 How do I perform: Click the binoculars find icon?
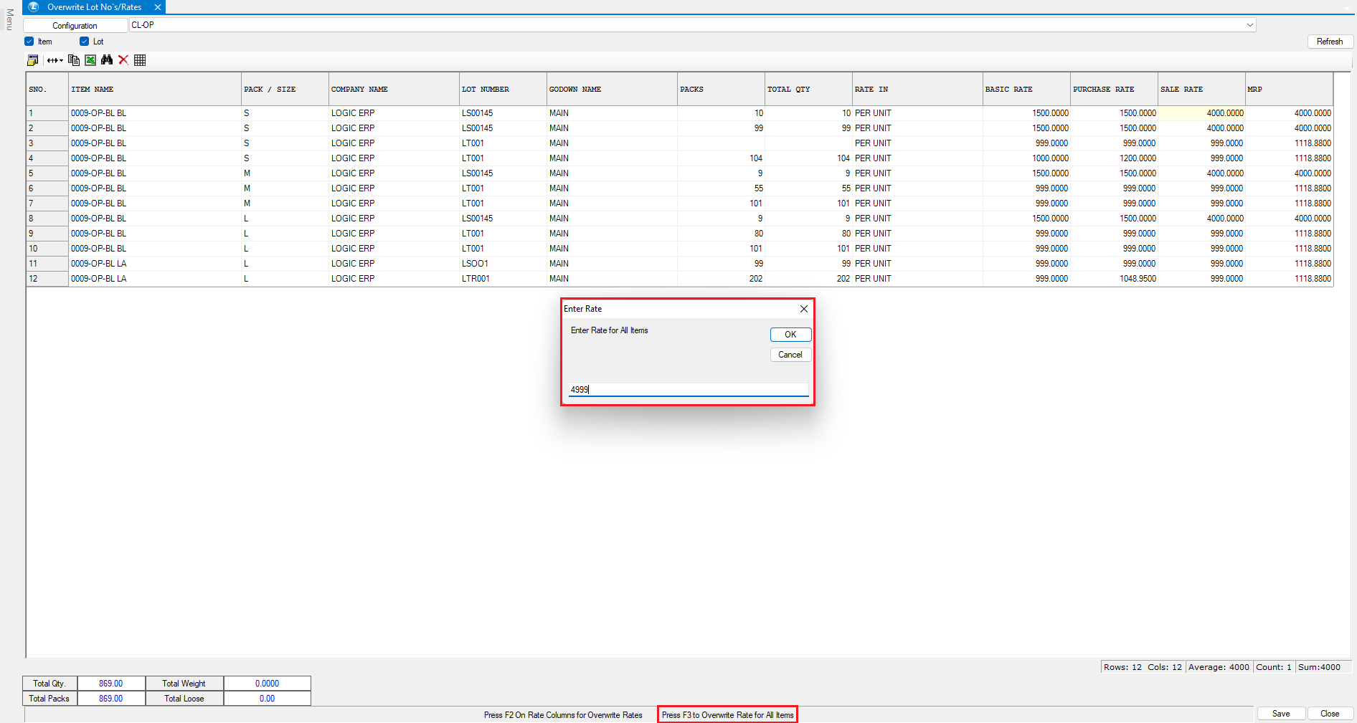[107, 60]
